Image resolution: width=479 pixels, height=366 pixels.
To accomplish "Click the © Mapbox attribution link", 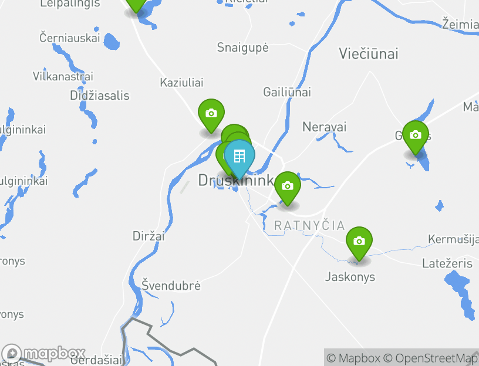I will [353, 358].
